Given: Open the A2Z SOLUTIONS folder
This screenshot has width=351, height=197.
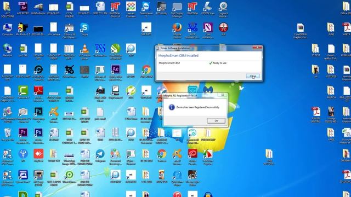Looking at the screenshot, I should click(7, 9).
